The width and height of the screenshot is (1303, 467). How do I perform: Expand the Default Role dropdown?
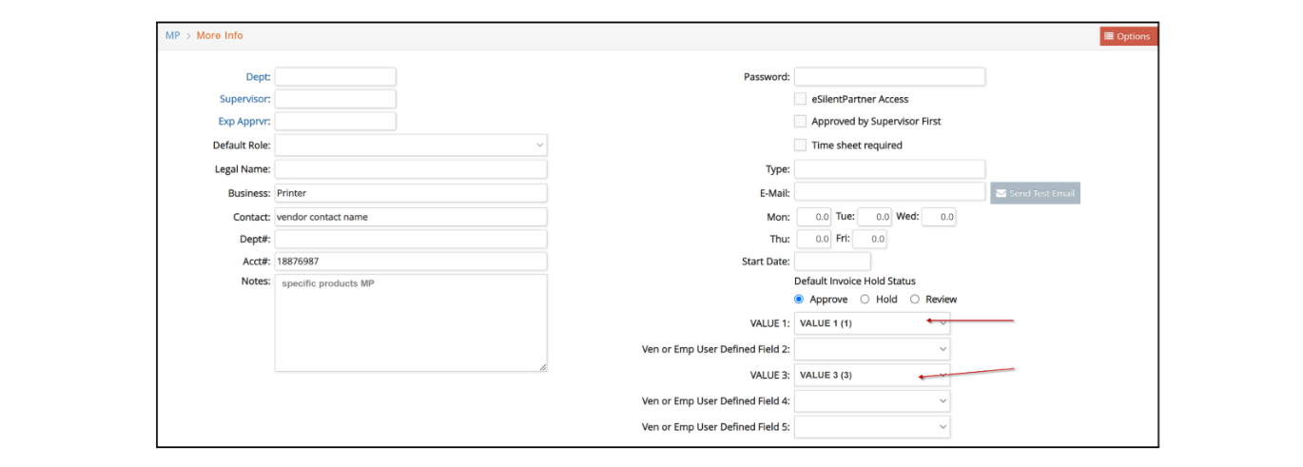[x=411, y=146]
